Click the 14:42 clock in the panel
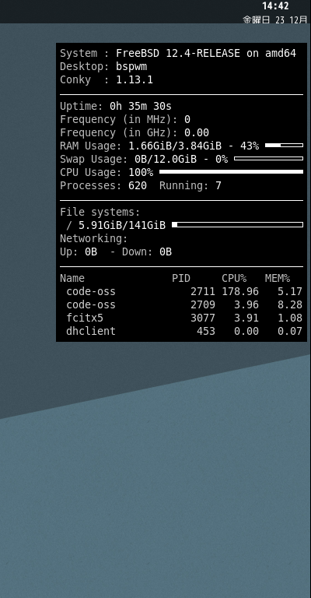This screenshot has height=598, width=311. coord(275,5)
